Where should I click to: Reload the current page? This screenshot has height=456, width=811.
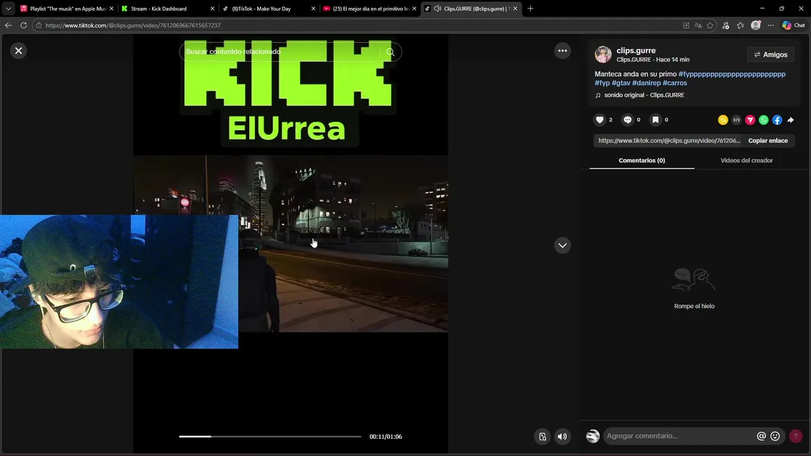(23, 25)
